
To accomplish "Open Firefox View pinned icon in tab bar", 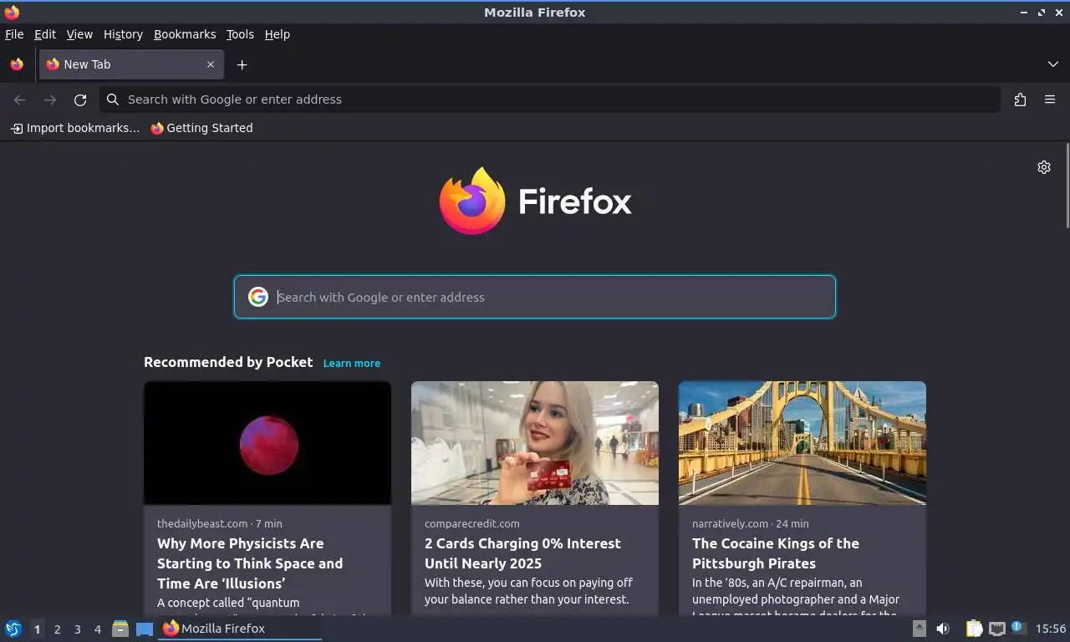I will [17, 64].
